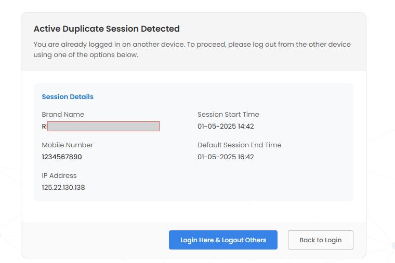395x263 pixels.
Task: Select the Default Session End Time label
Action: click(x=239, y=145)
